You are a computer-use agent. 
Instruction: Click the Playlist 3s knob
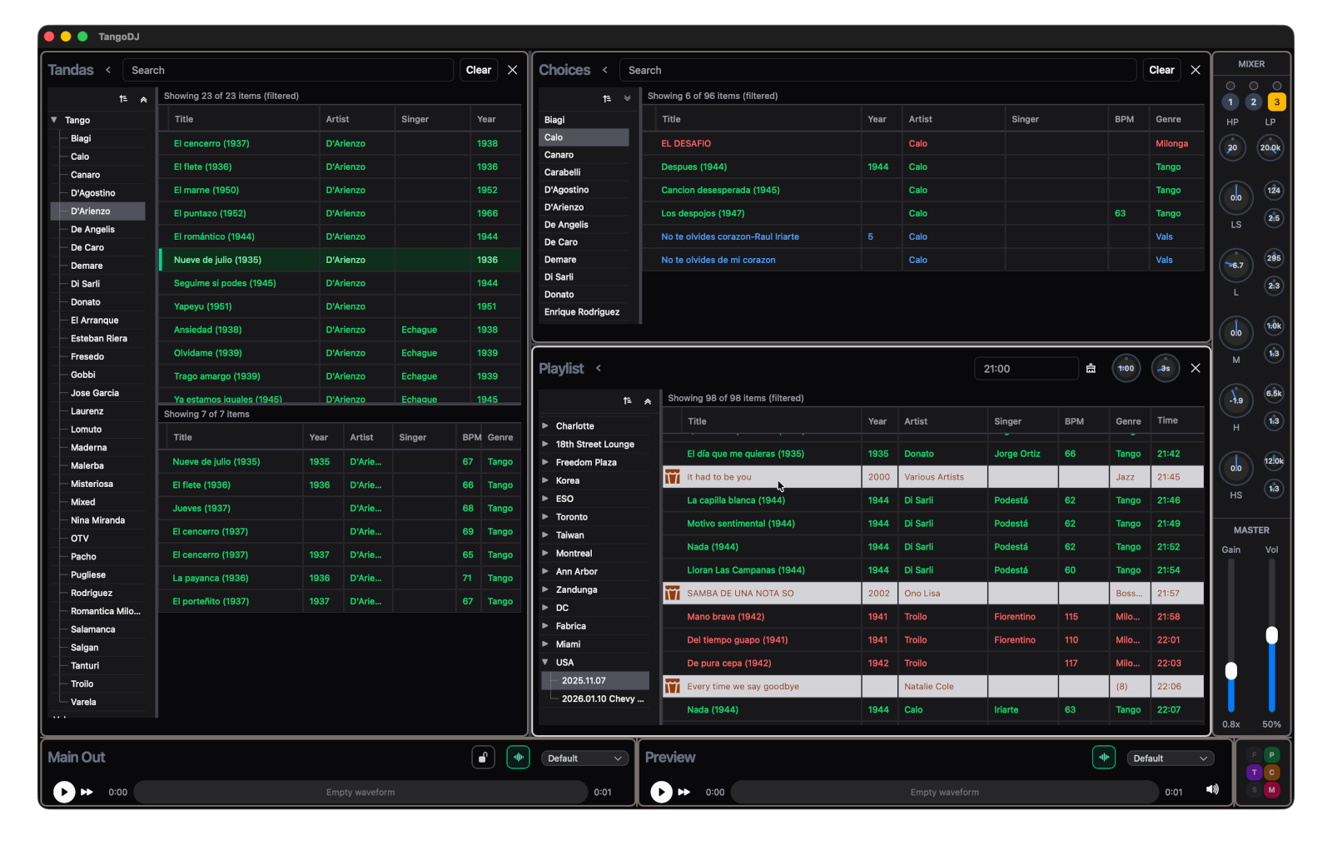1165,368
